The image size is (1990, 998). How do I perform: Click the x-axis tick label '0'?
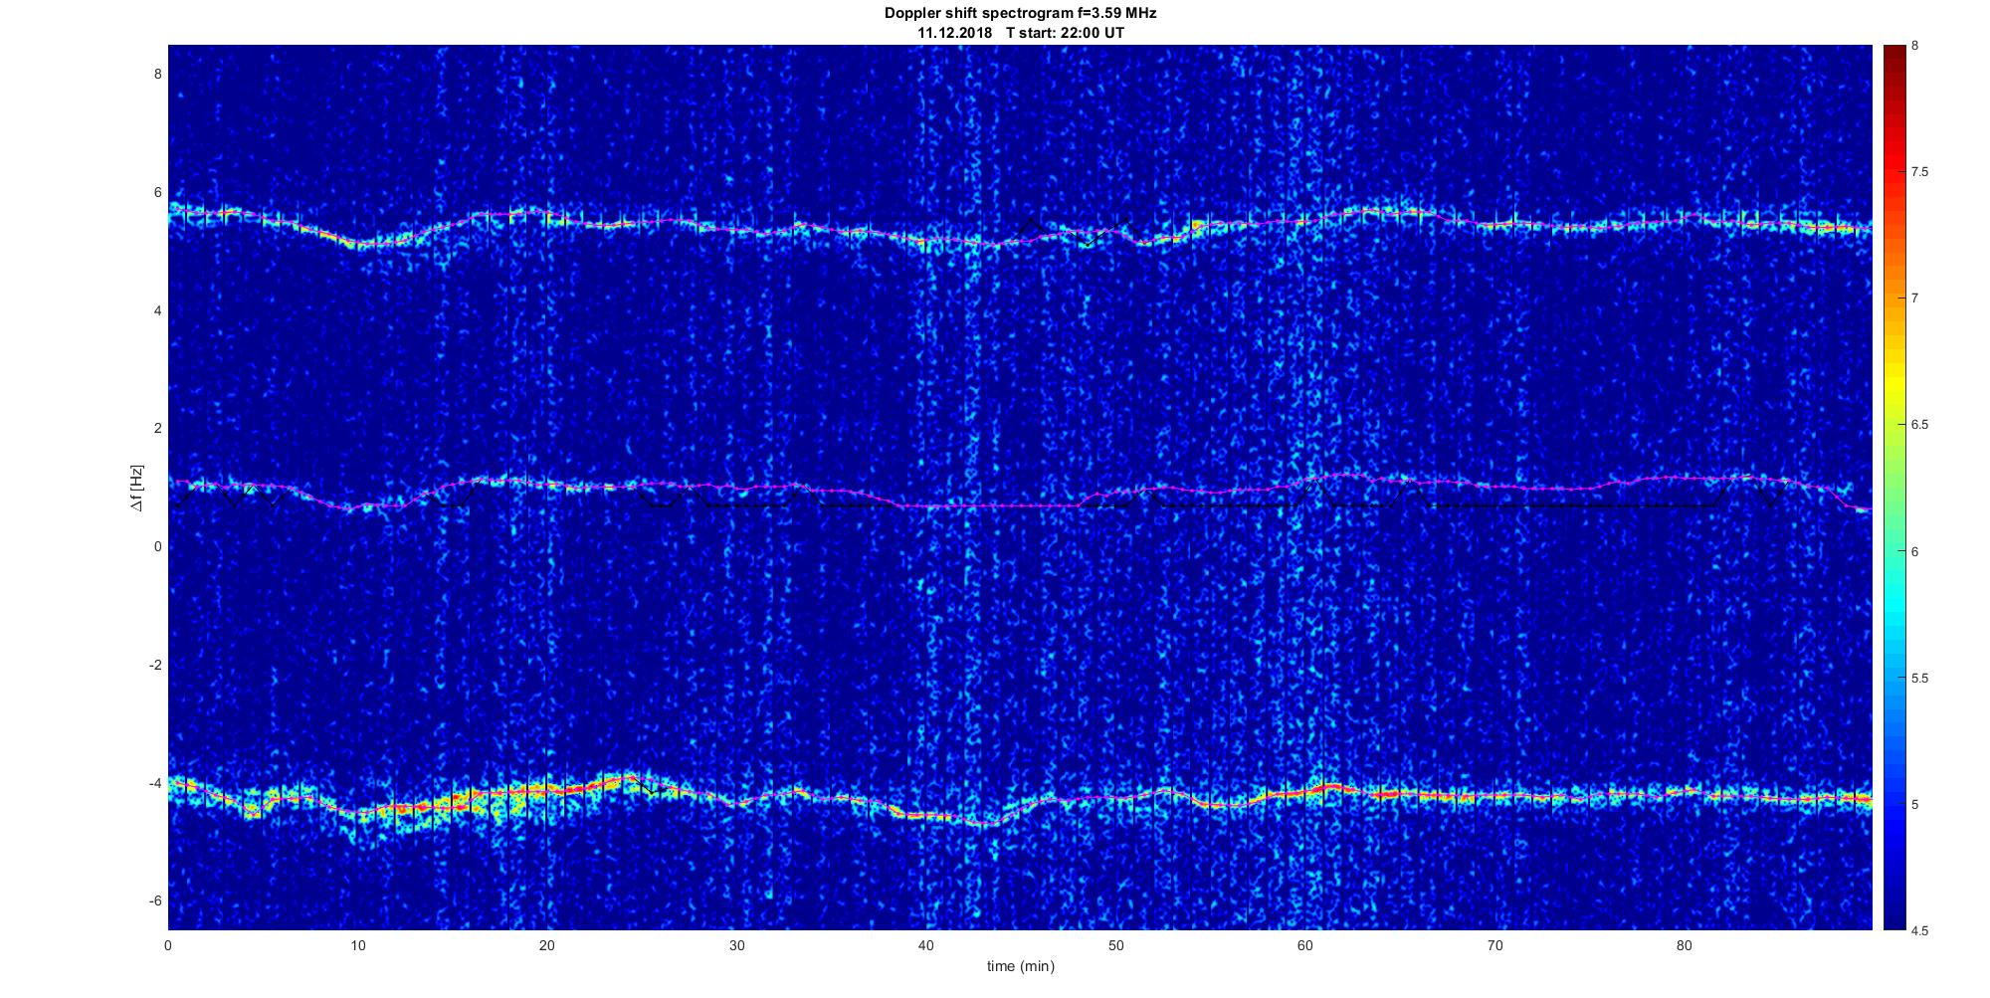click(x=168, y=945)
